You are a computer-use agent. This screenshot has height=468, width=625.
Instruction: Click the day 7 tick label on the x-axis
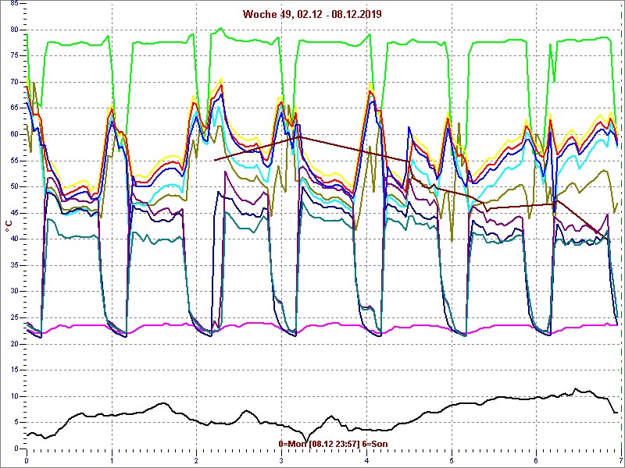pyautogui.click(x=620, y=460)
